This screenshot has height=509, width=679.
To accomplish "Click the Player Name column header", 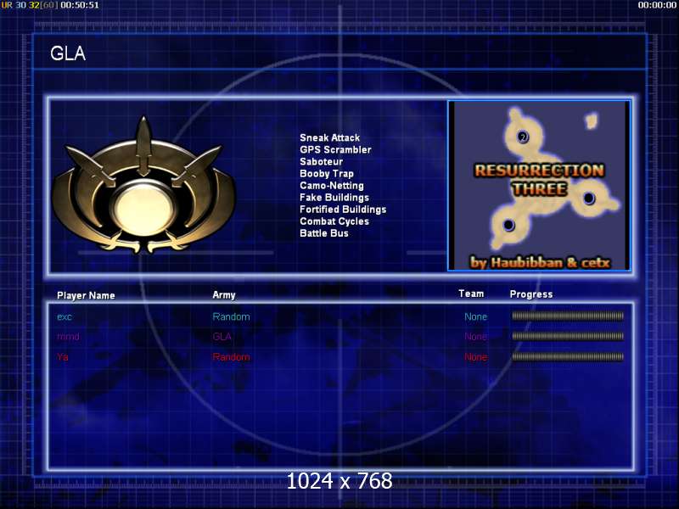I will (x=86, y=295).
